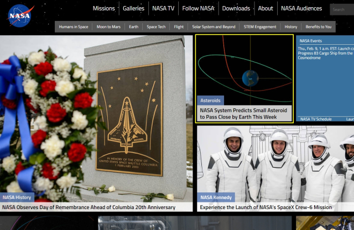
Task: Open SpaceX Crew-6 Mission launch headline
Action: click(265, 207)
